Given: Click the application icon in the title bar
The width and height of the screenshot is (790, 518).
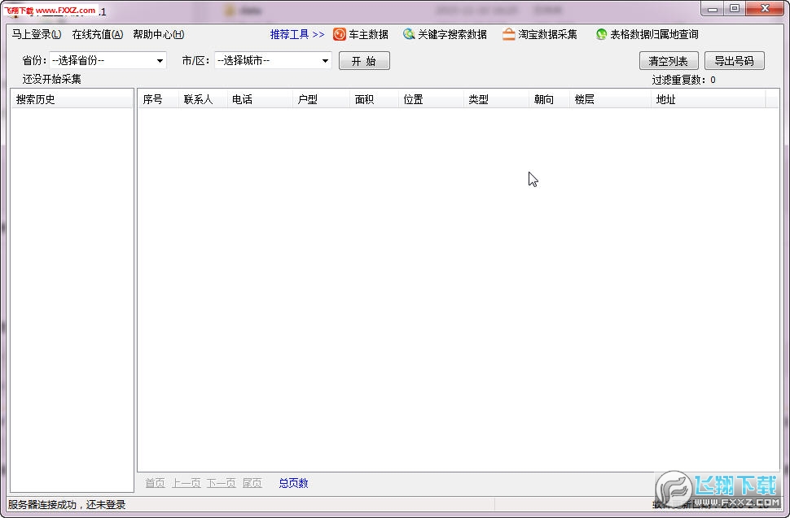Looking at the screenshot, I should coord(8,11).
